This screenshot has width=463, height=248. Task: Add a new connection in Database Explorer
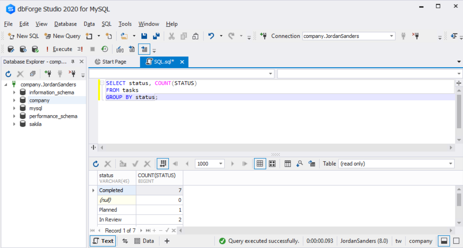(x=48, y=74)
